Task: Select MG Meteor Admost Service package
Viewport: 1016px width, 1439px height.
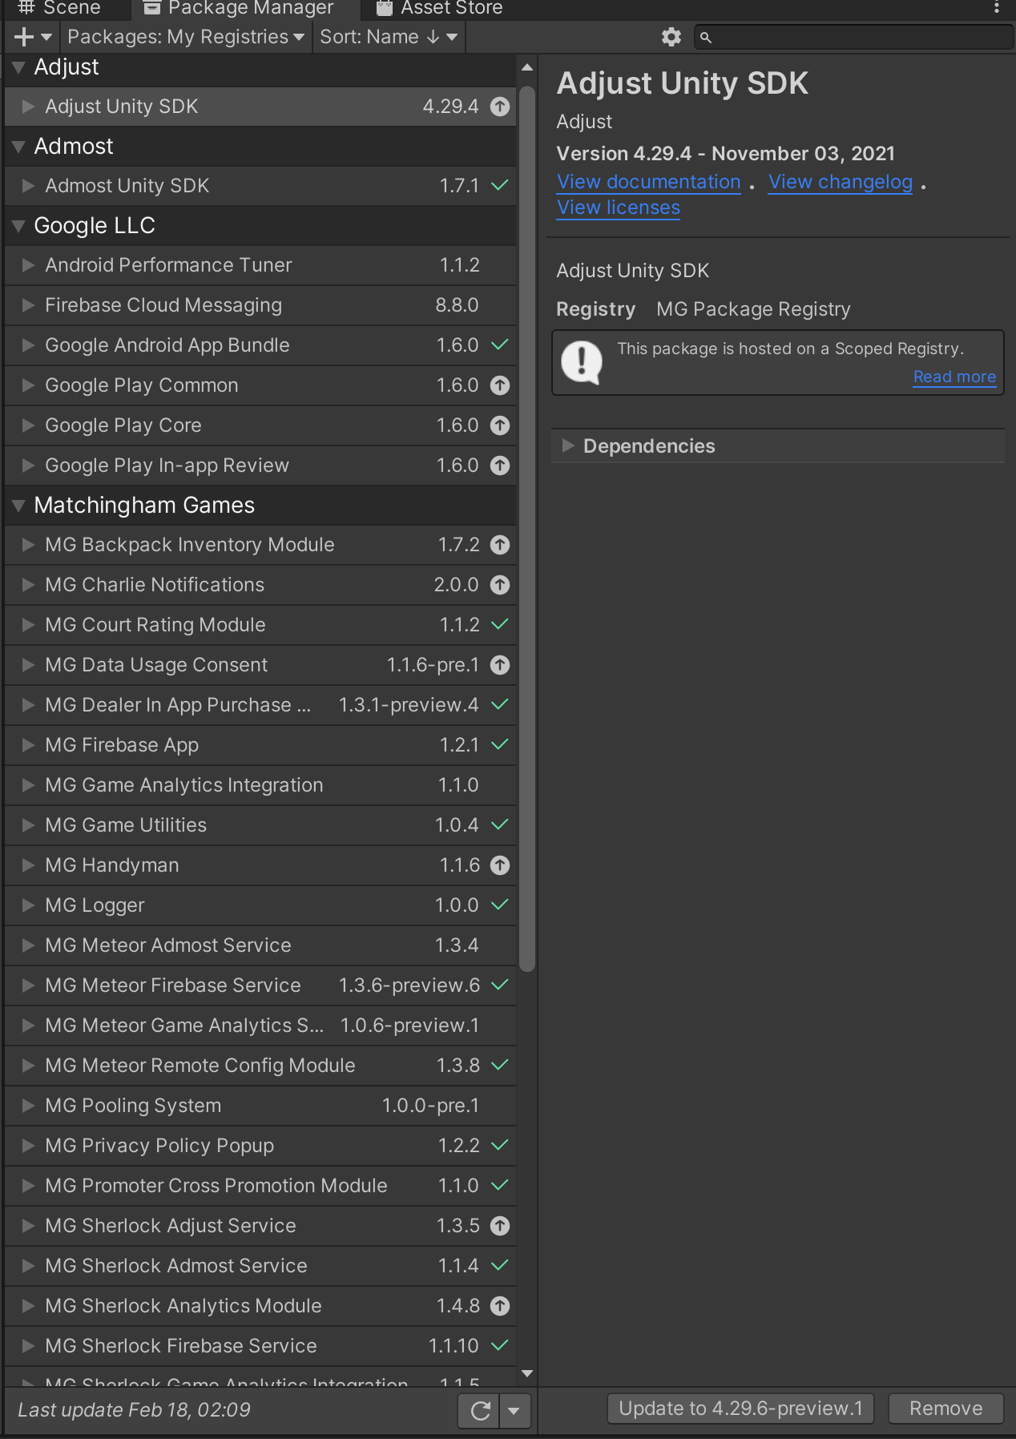Action: [260, 945]
